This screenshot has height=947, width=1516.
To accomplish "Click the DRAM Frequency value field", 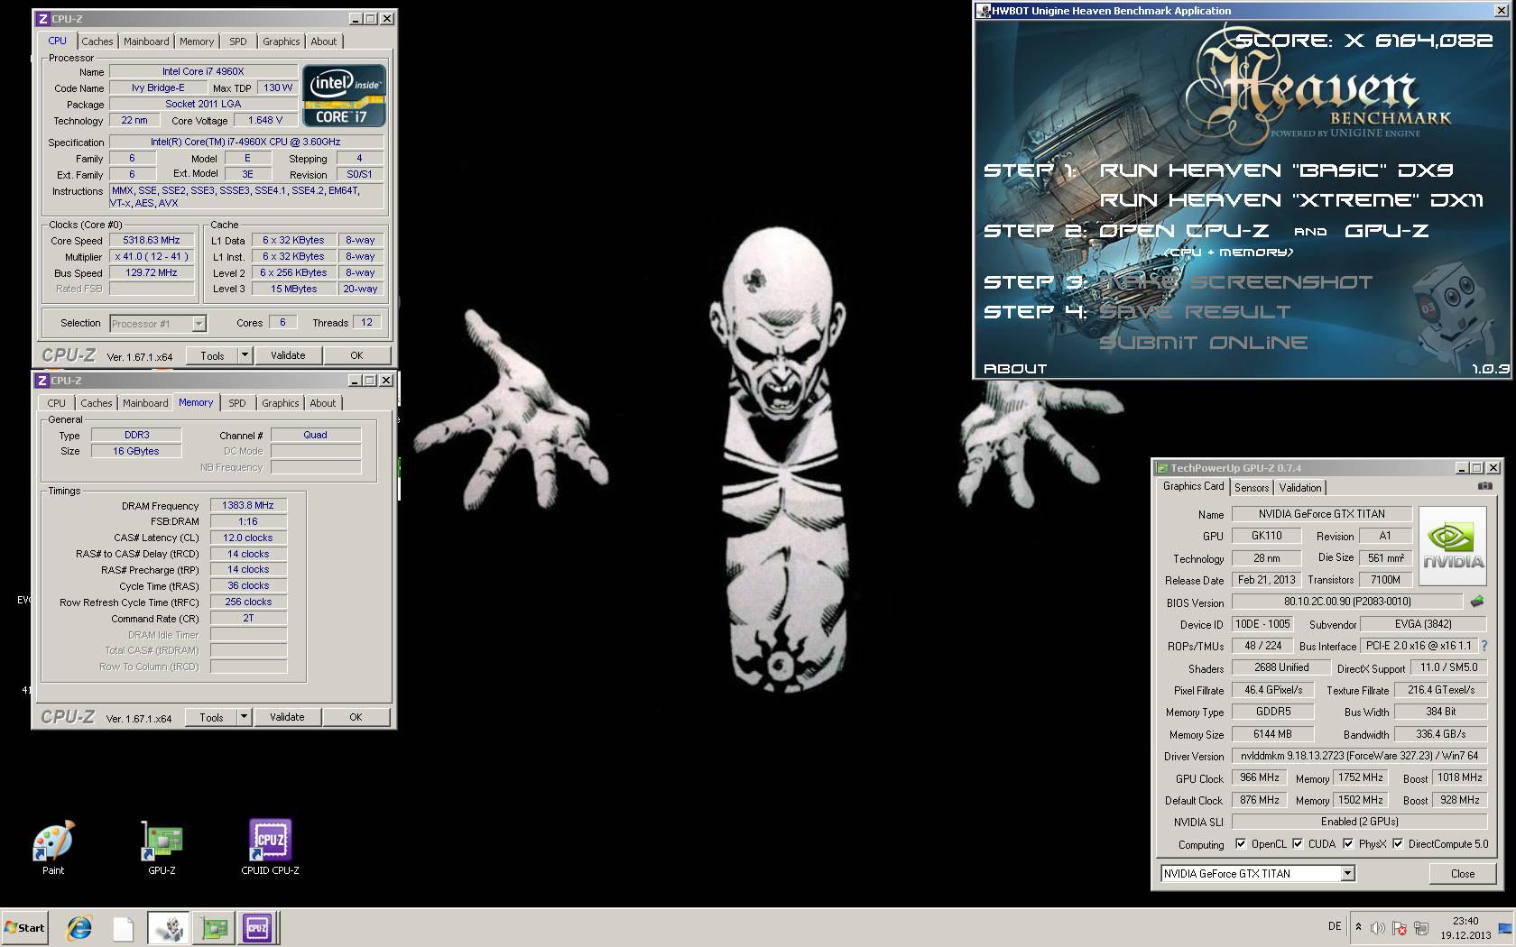I will pyautogui.click(x=248, y=505).
